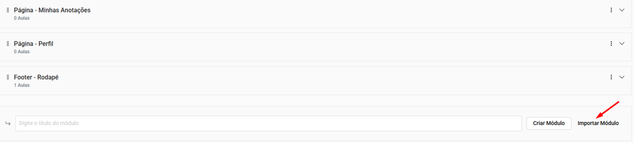Viewport: 634px width, 143px height.
Task: Focus the 'Digite o título do módulo' field
Action: click(x=268, y=123)
